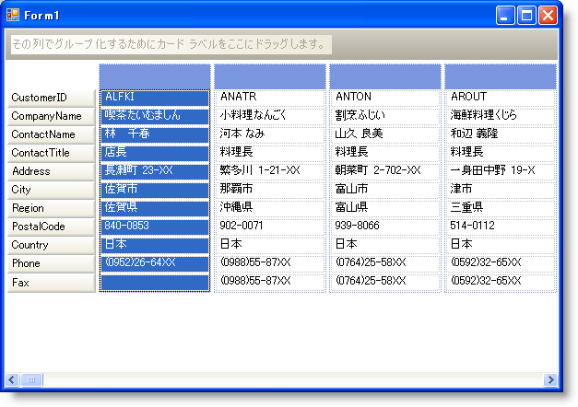Click postal code 939-8066

385,227
